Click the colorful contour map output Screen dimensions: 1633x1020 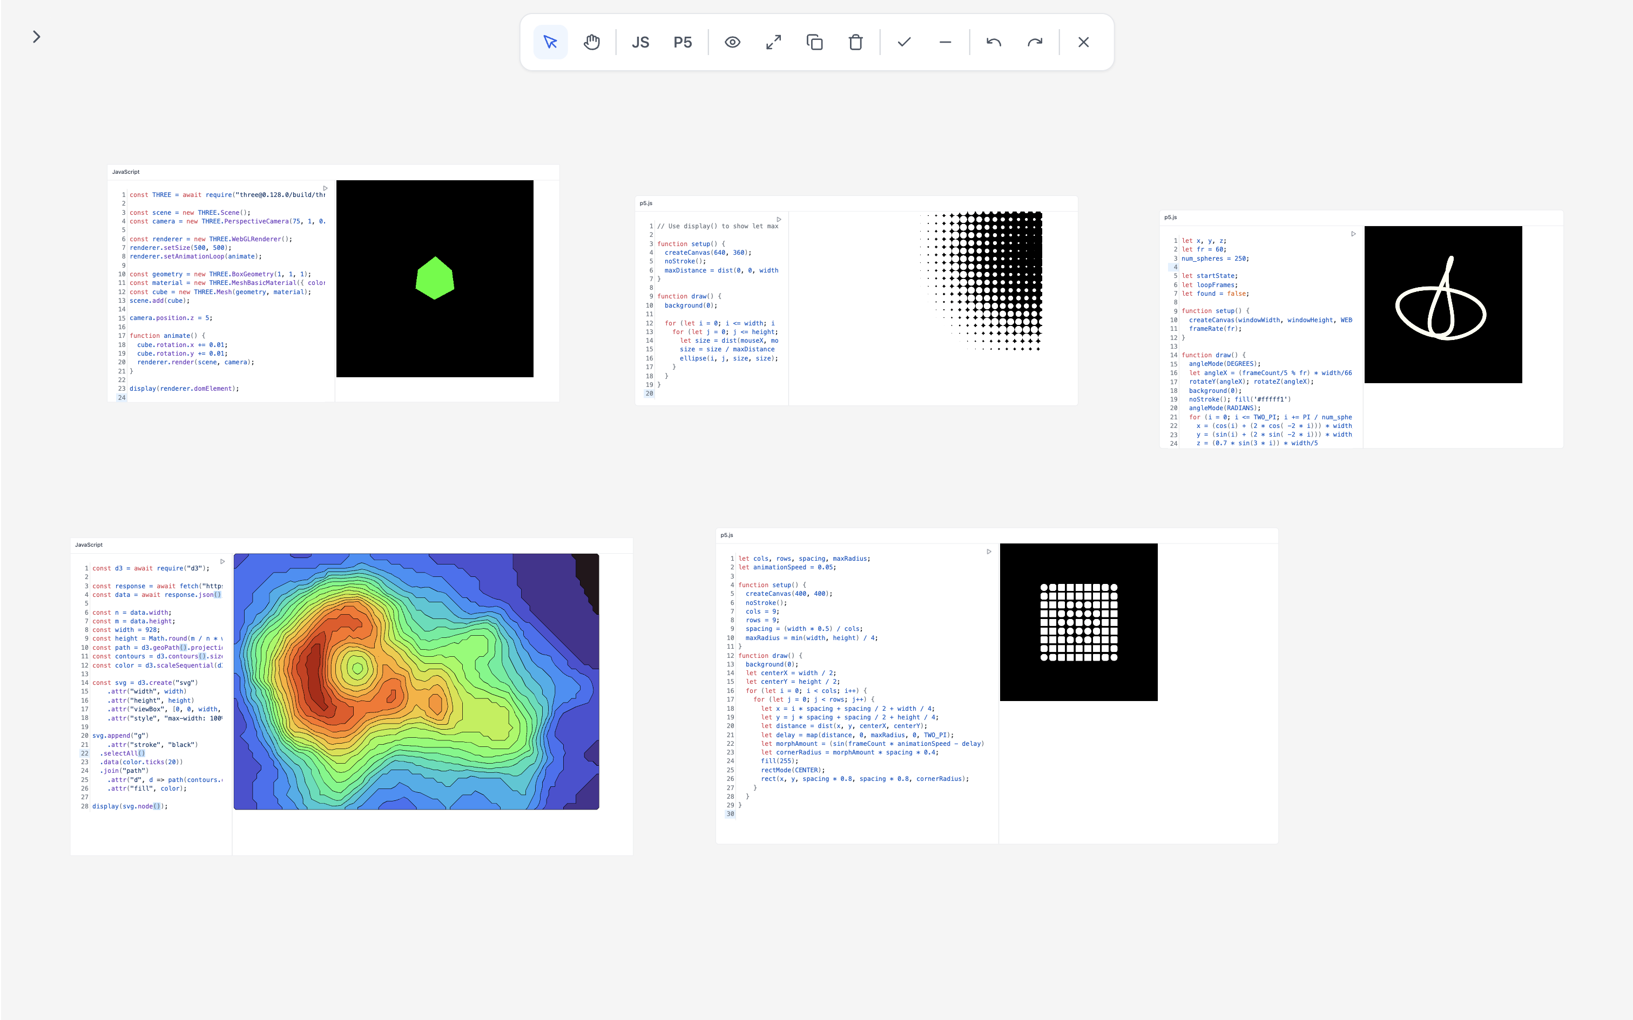tap(416, 681)
